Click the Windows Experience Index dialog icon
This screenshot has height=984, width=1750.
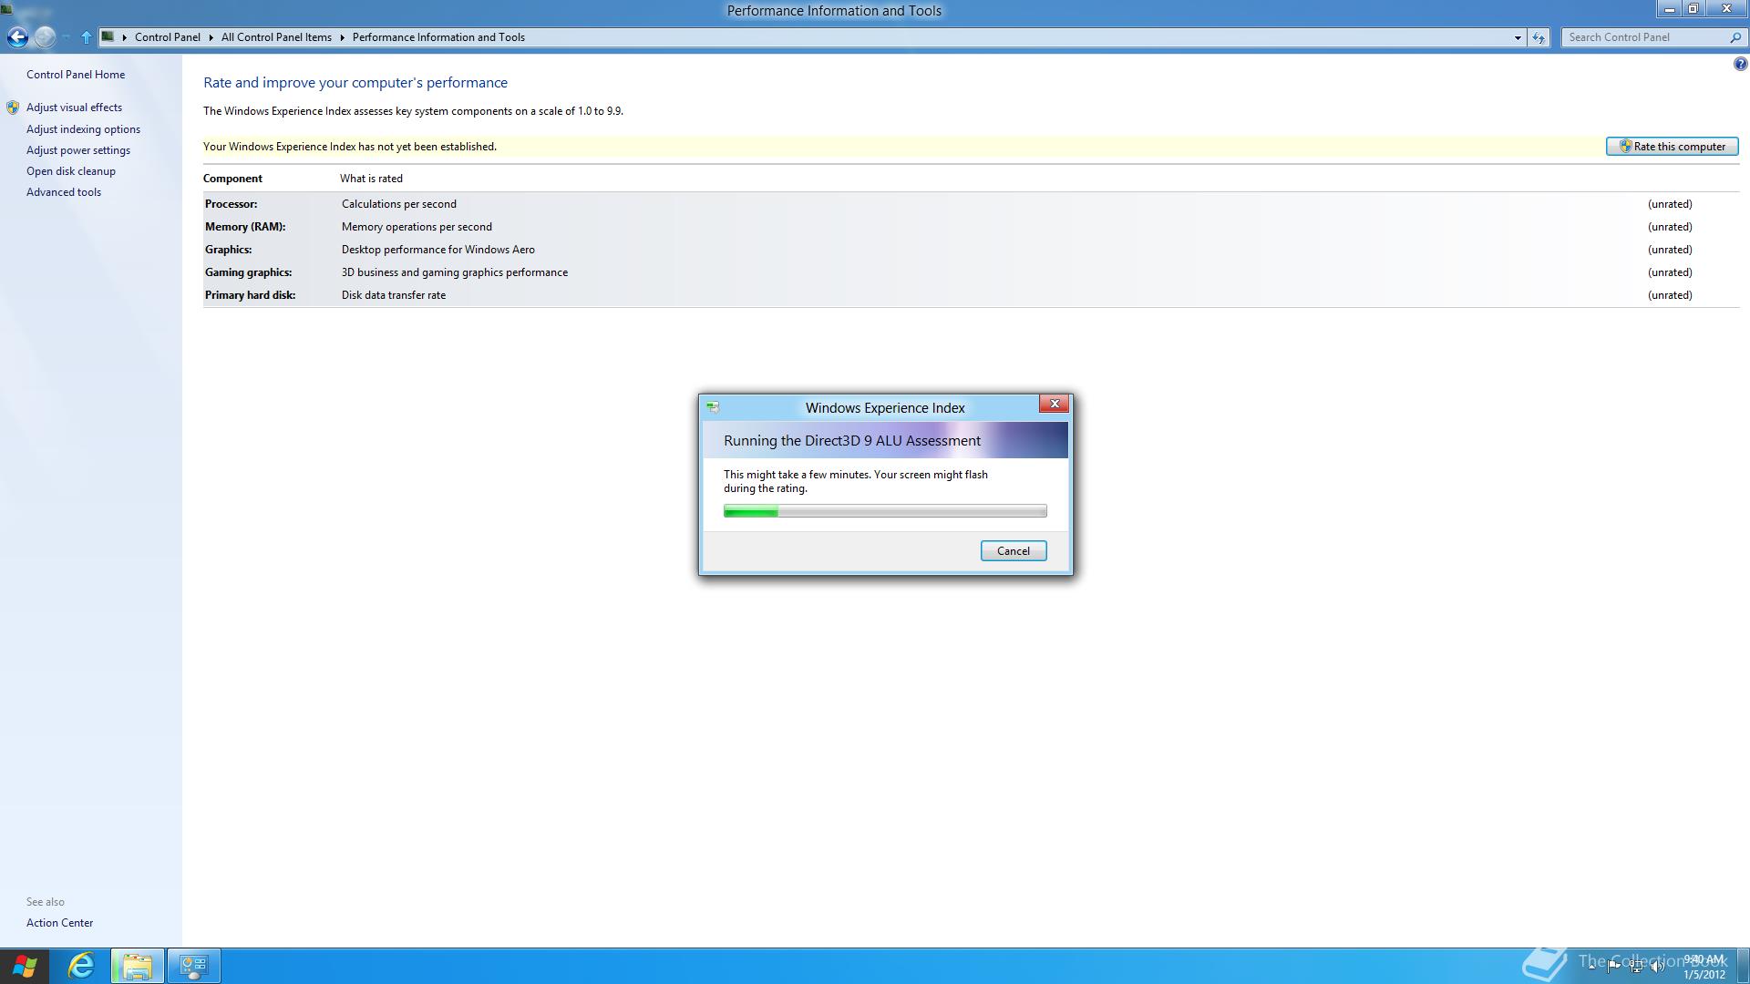(x=713, y=407)
